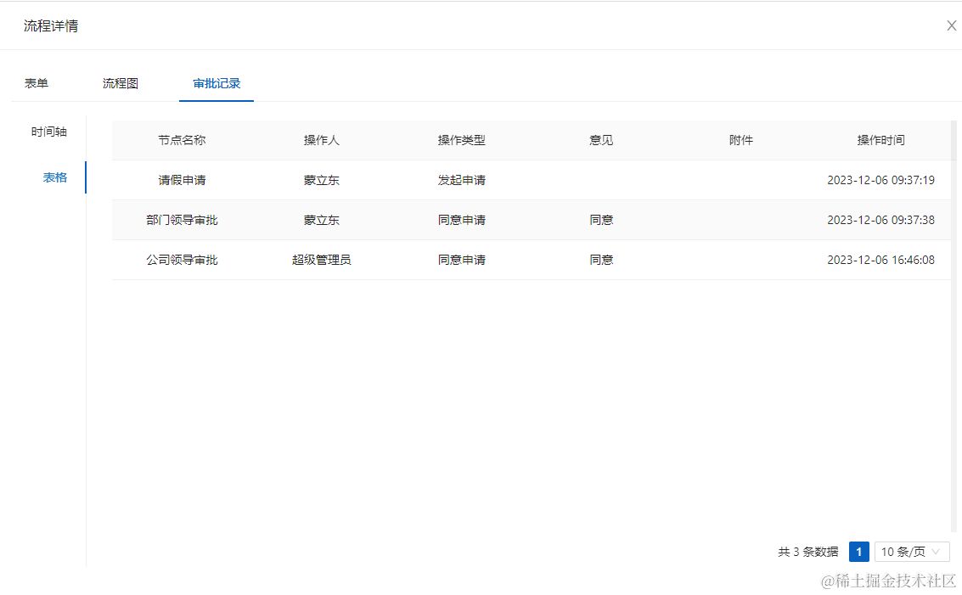The width and height of the screenshot is (962, 595).
Task: Click the 操作人 column header
Action: tap(322, 140)
